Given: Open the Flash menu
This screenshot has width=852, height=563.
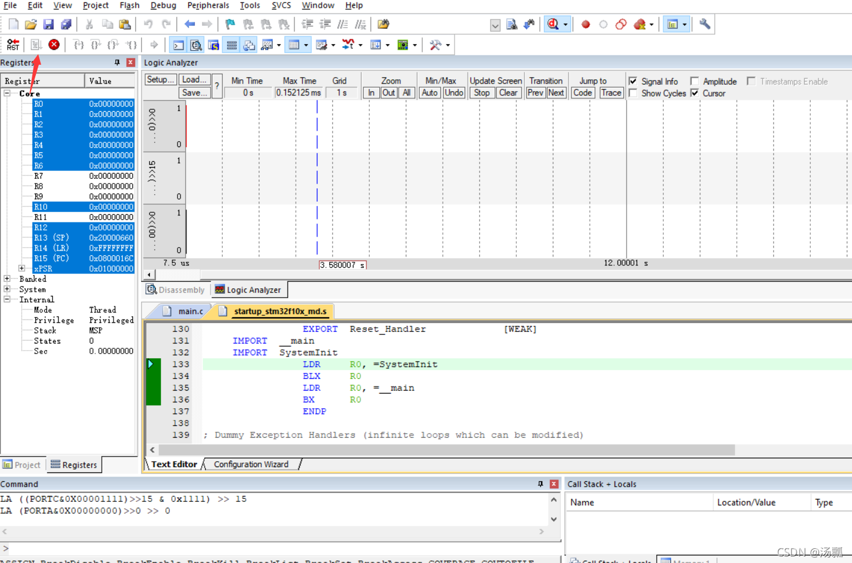Looking at the screenshot, I should tap(129, 5).
